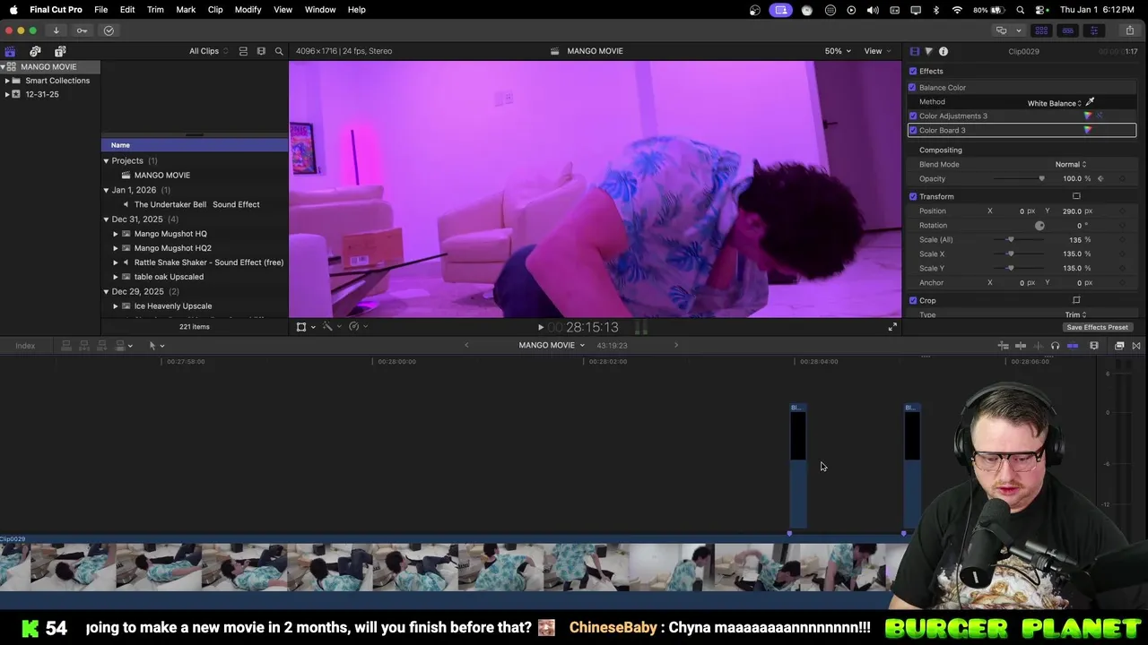Expand the 12-31-25 event
Screen dimensions: 1148x645
click(x=7, y=94)
